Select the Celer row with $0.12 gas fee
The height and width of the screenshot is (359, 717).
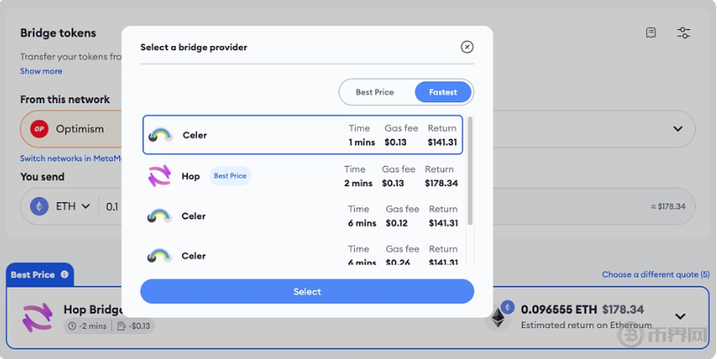pos(302,215)
